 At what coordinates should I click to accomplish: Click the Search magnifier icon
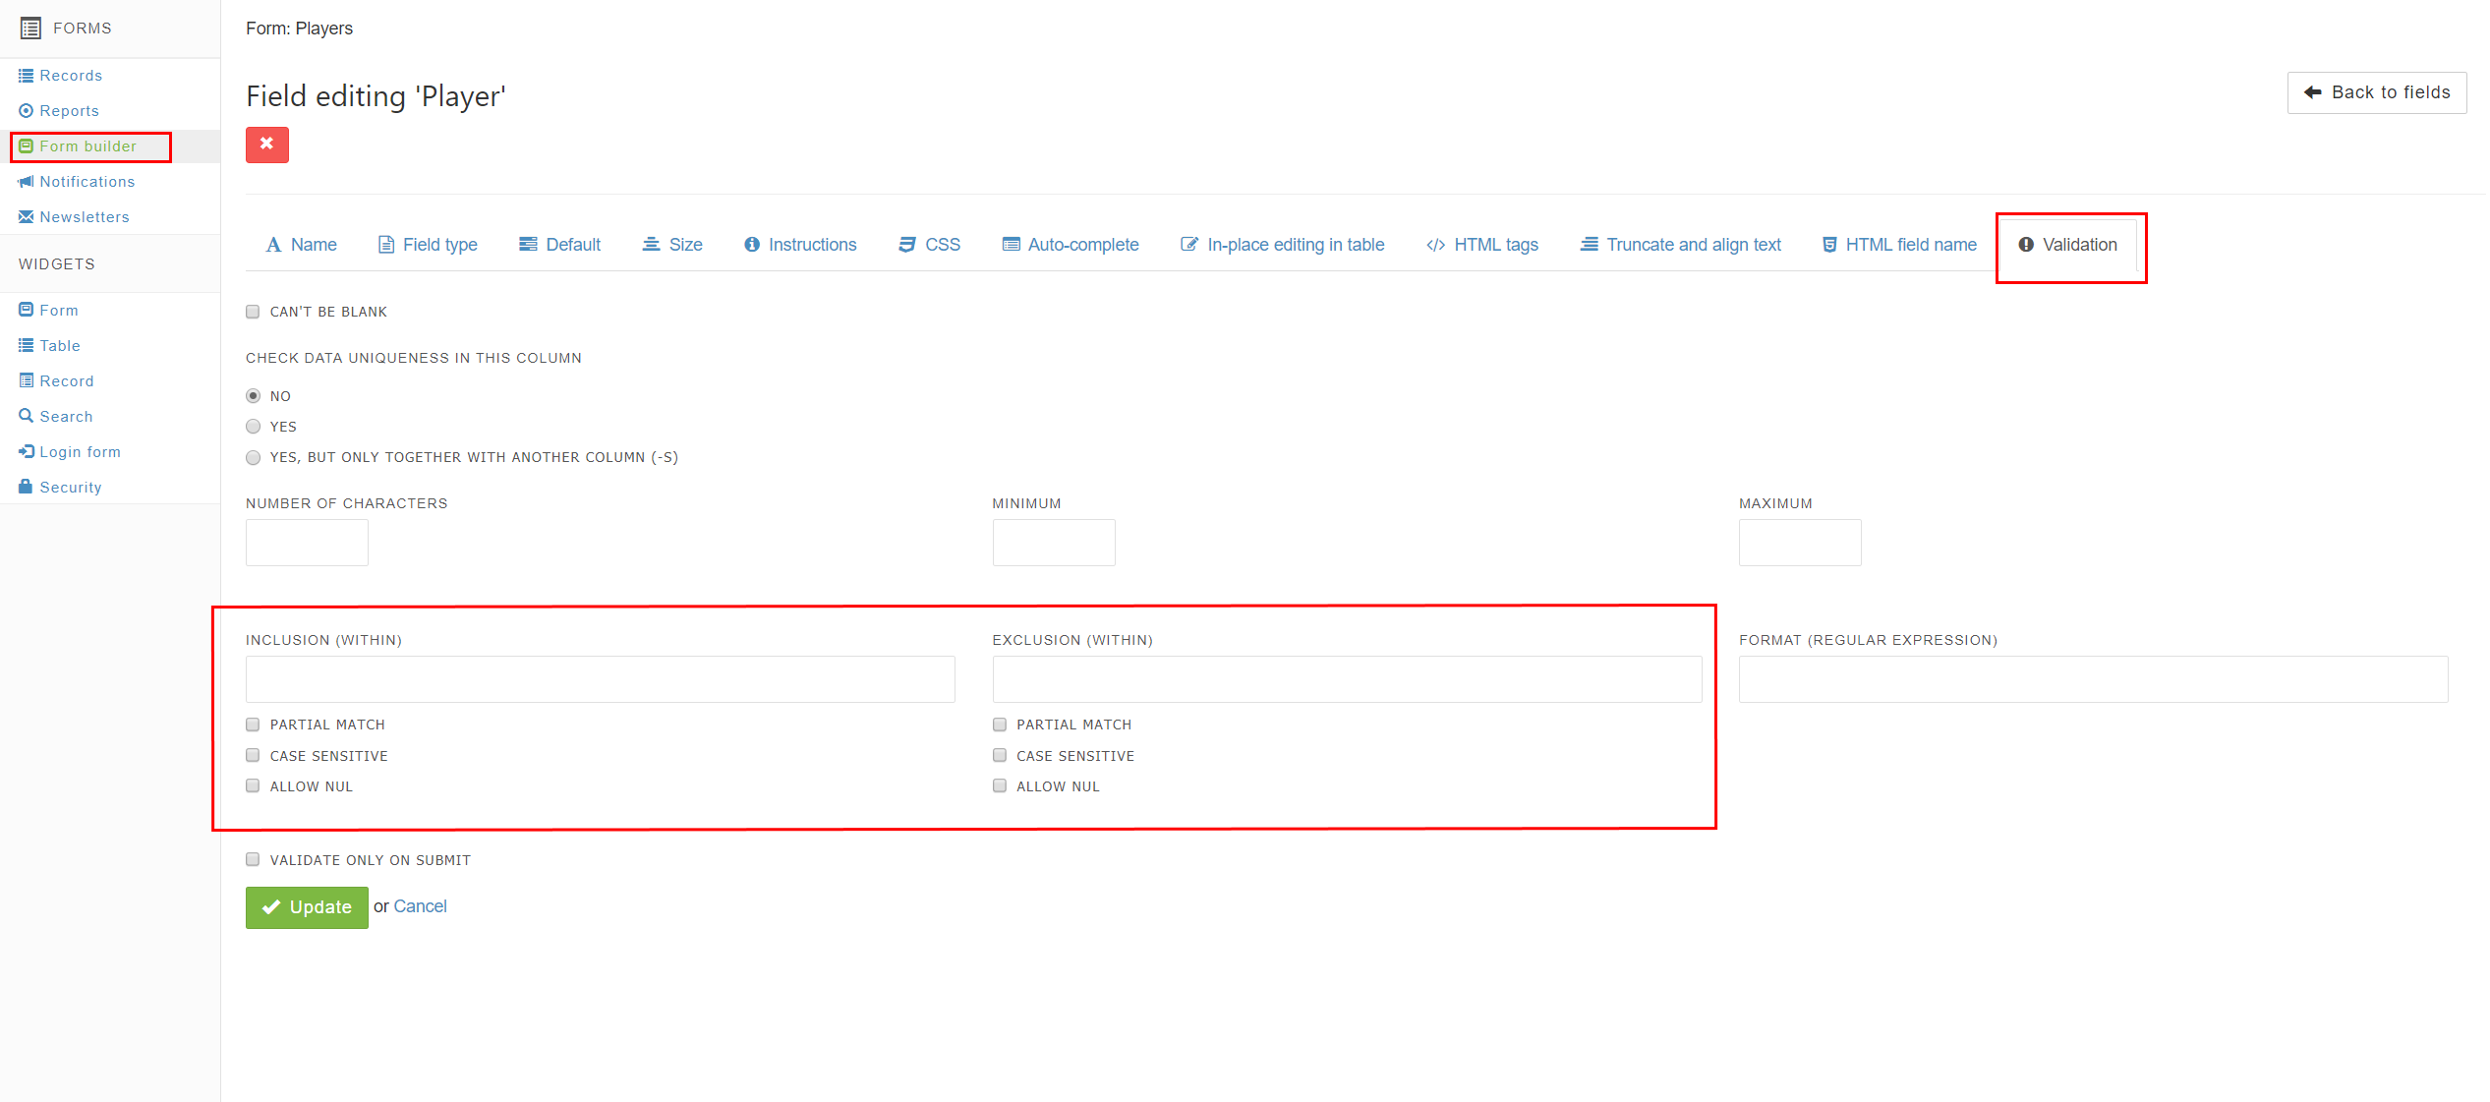pos(27,417)
